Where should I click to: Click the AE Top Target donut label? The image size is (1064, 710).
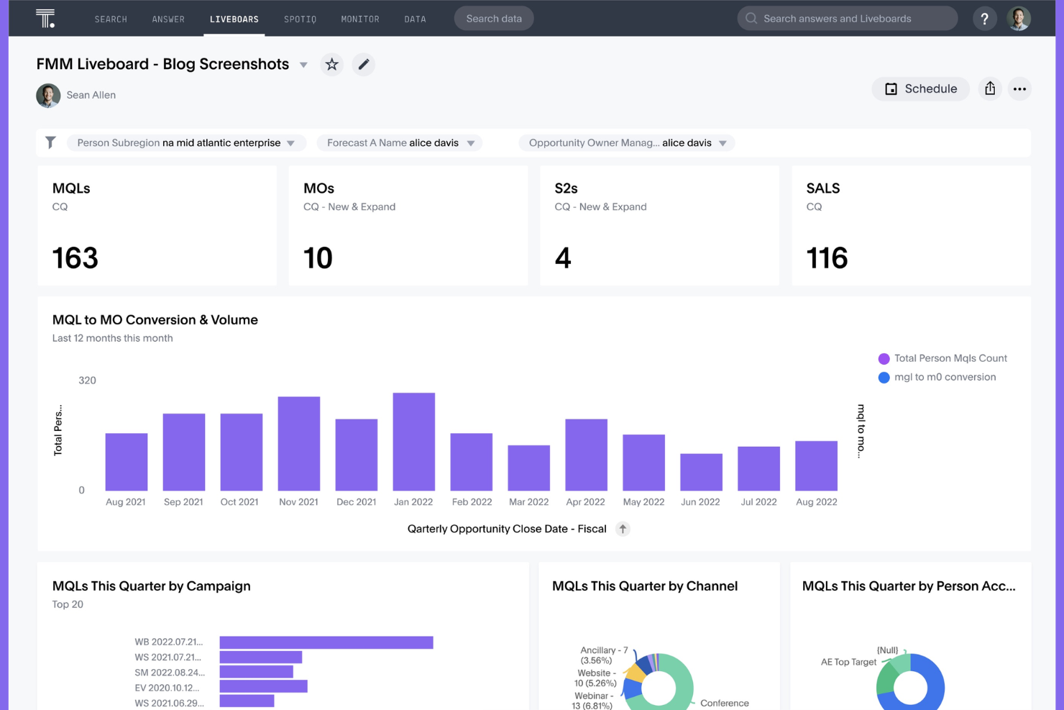coord(849,662)
